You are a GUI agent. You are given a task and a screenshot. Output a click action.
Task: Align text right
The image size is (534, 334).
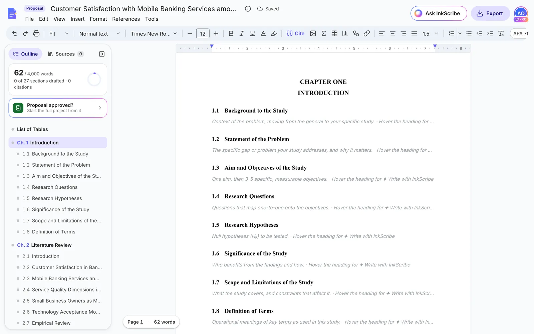[x=403, y=33]
